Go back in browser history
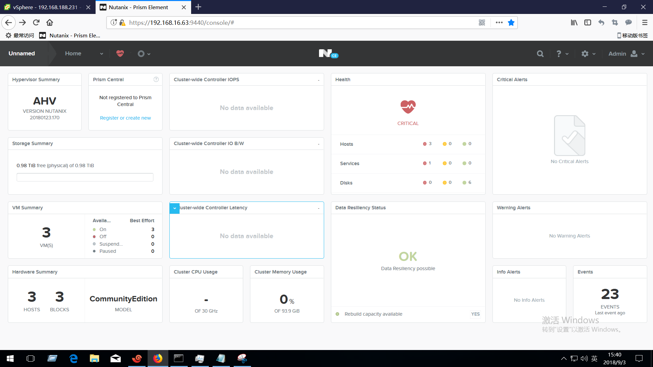653x367 pixels. pos(9,22)
